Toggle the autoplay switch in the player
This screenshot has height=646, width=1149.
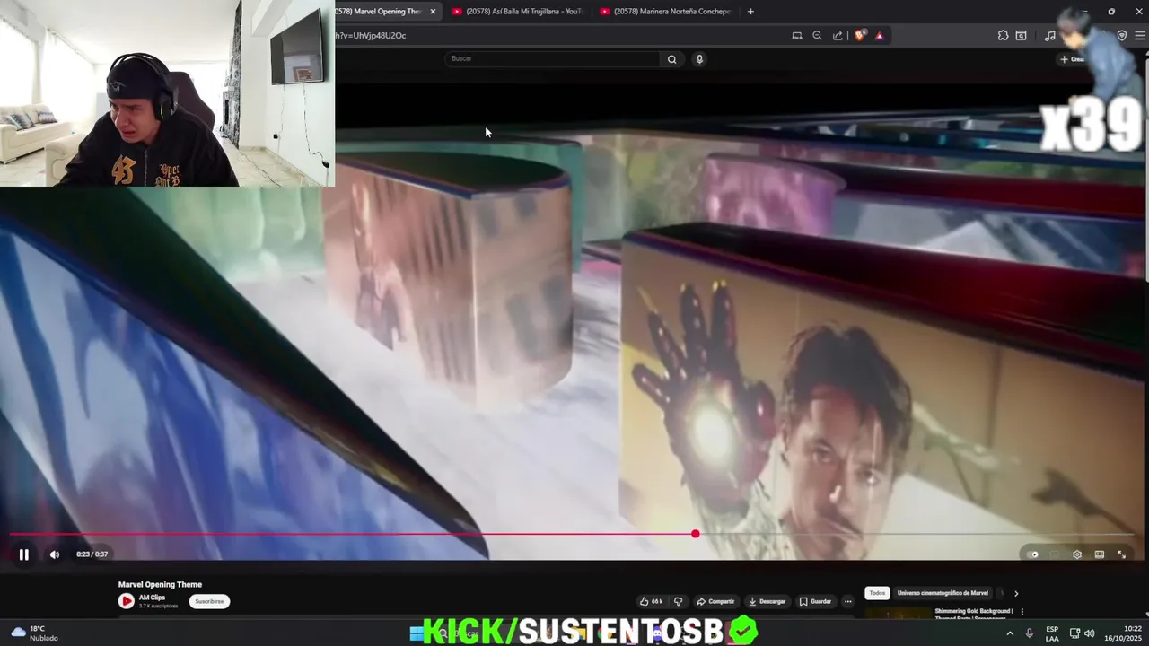1033,554
